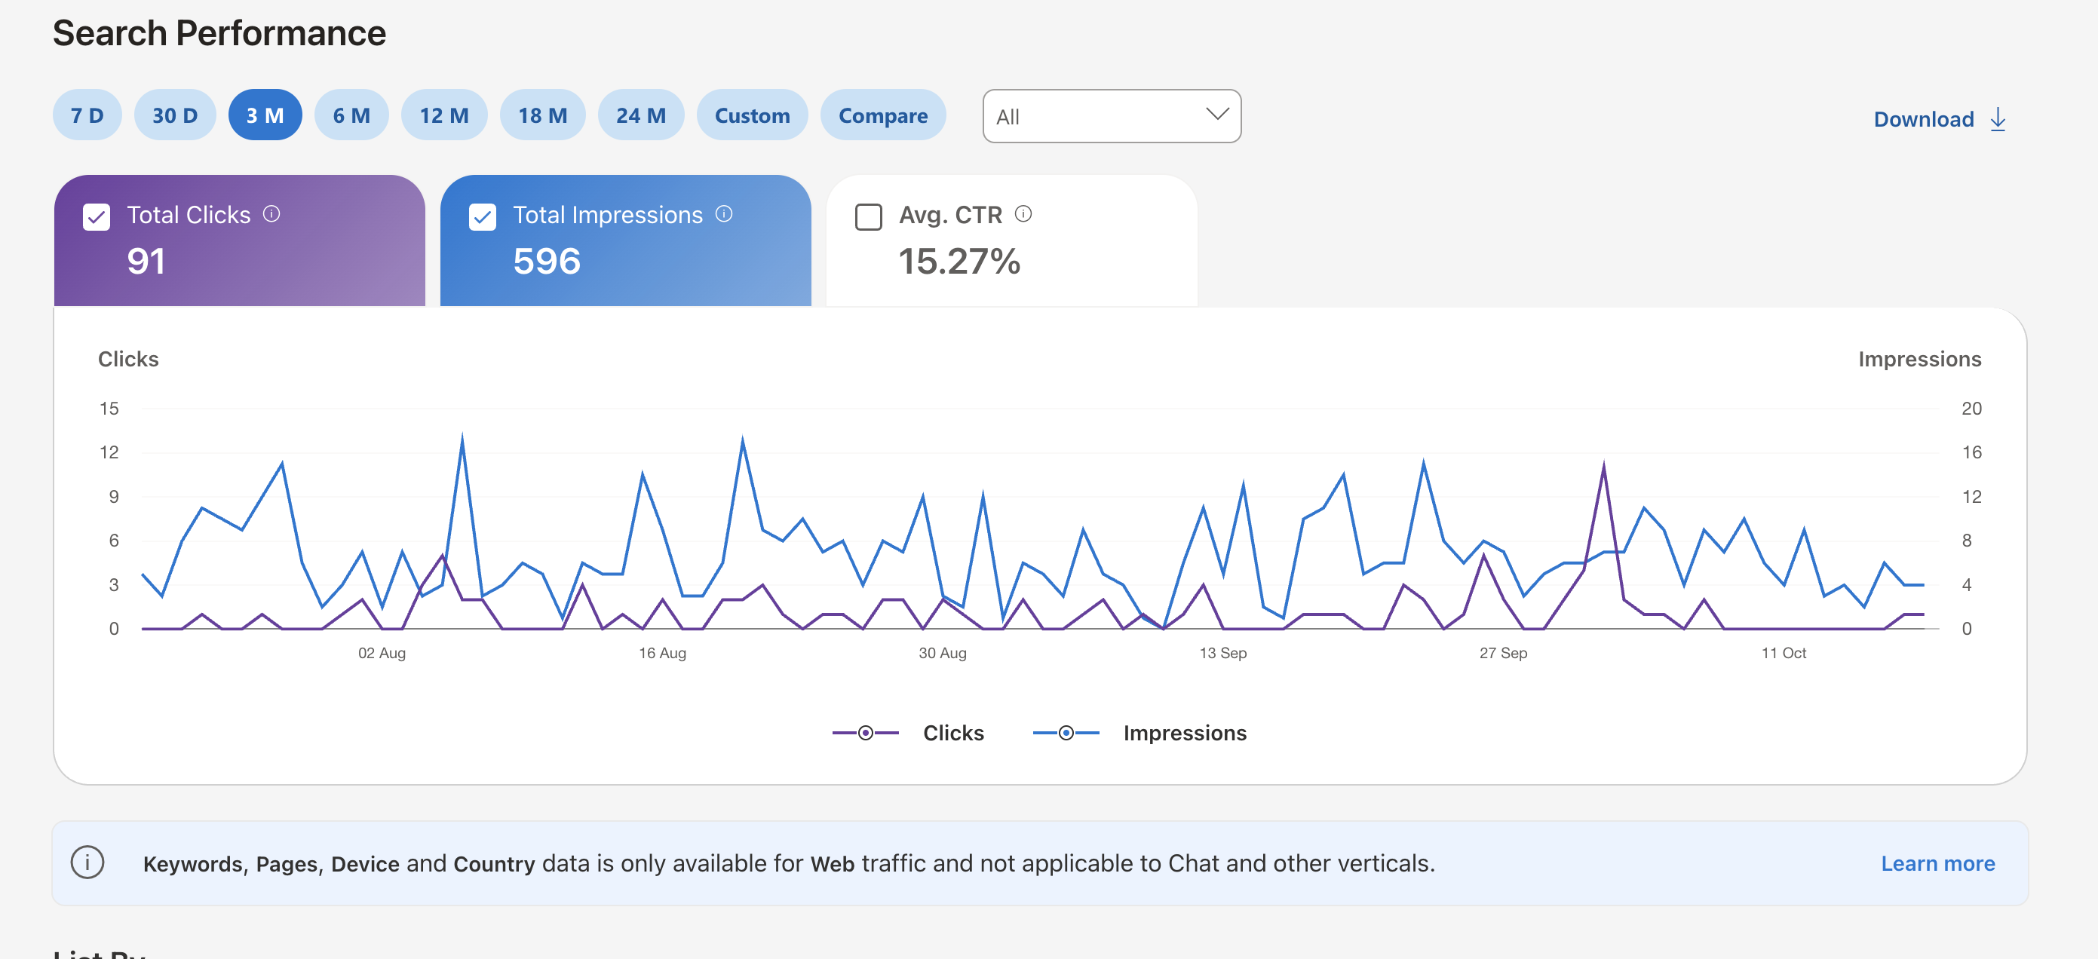
Task: Uncheck the Total Clicks checkbox
Action: (96, 217)
